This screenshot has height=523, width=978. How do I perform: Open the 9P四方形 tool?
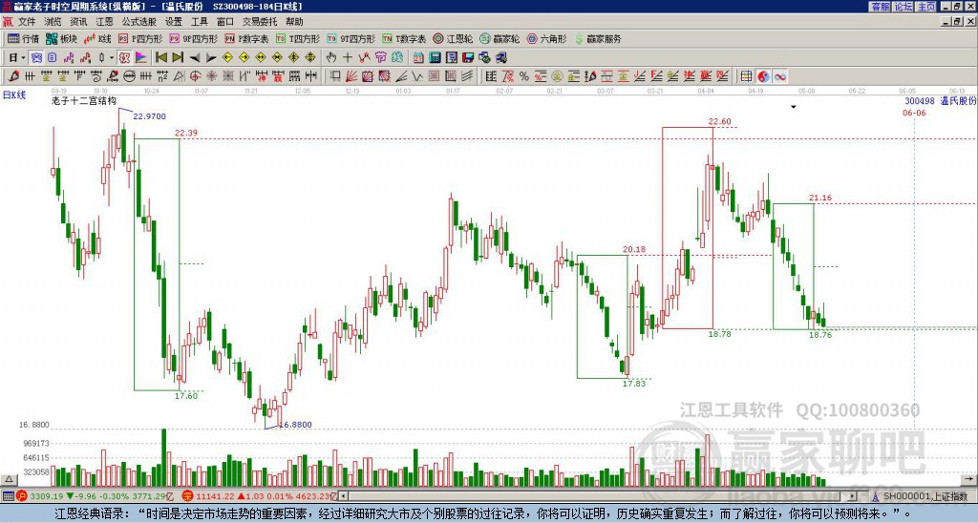click(193, 38)
